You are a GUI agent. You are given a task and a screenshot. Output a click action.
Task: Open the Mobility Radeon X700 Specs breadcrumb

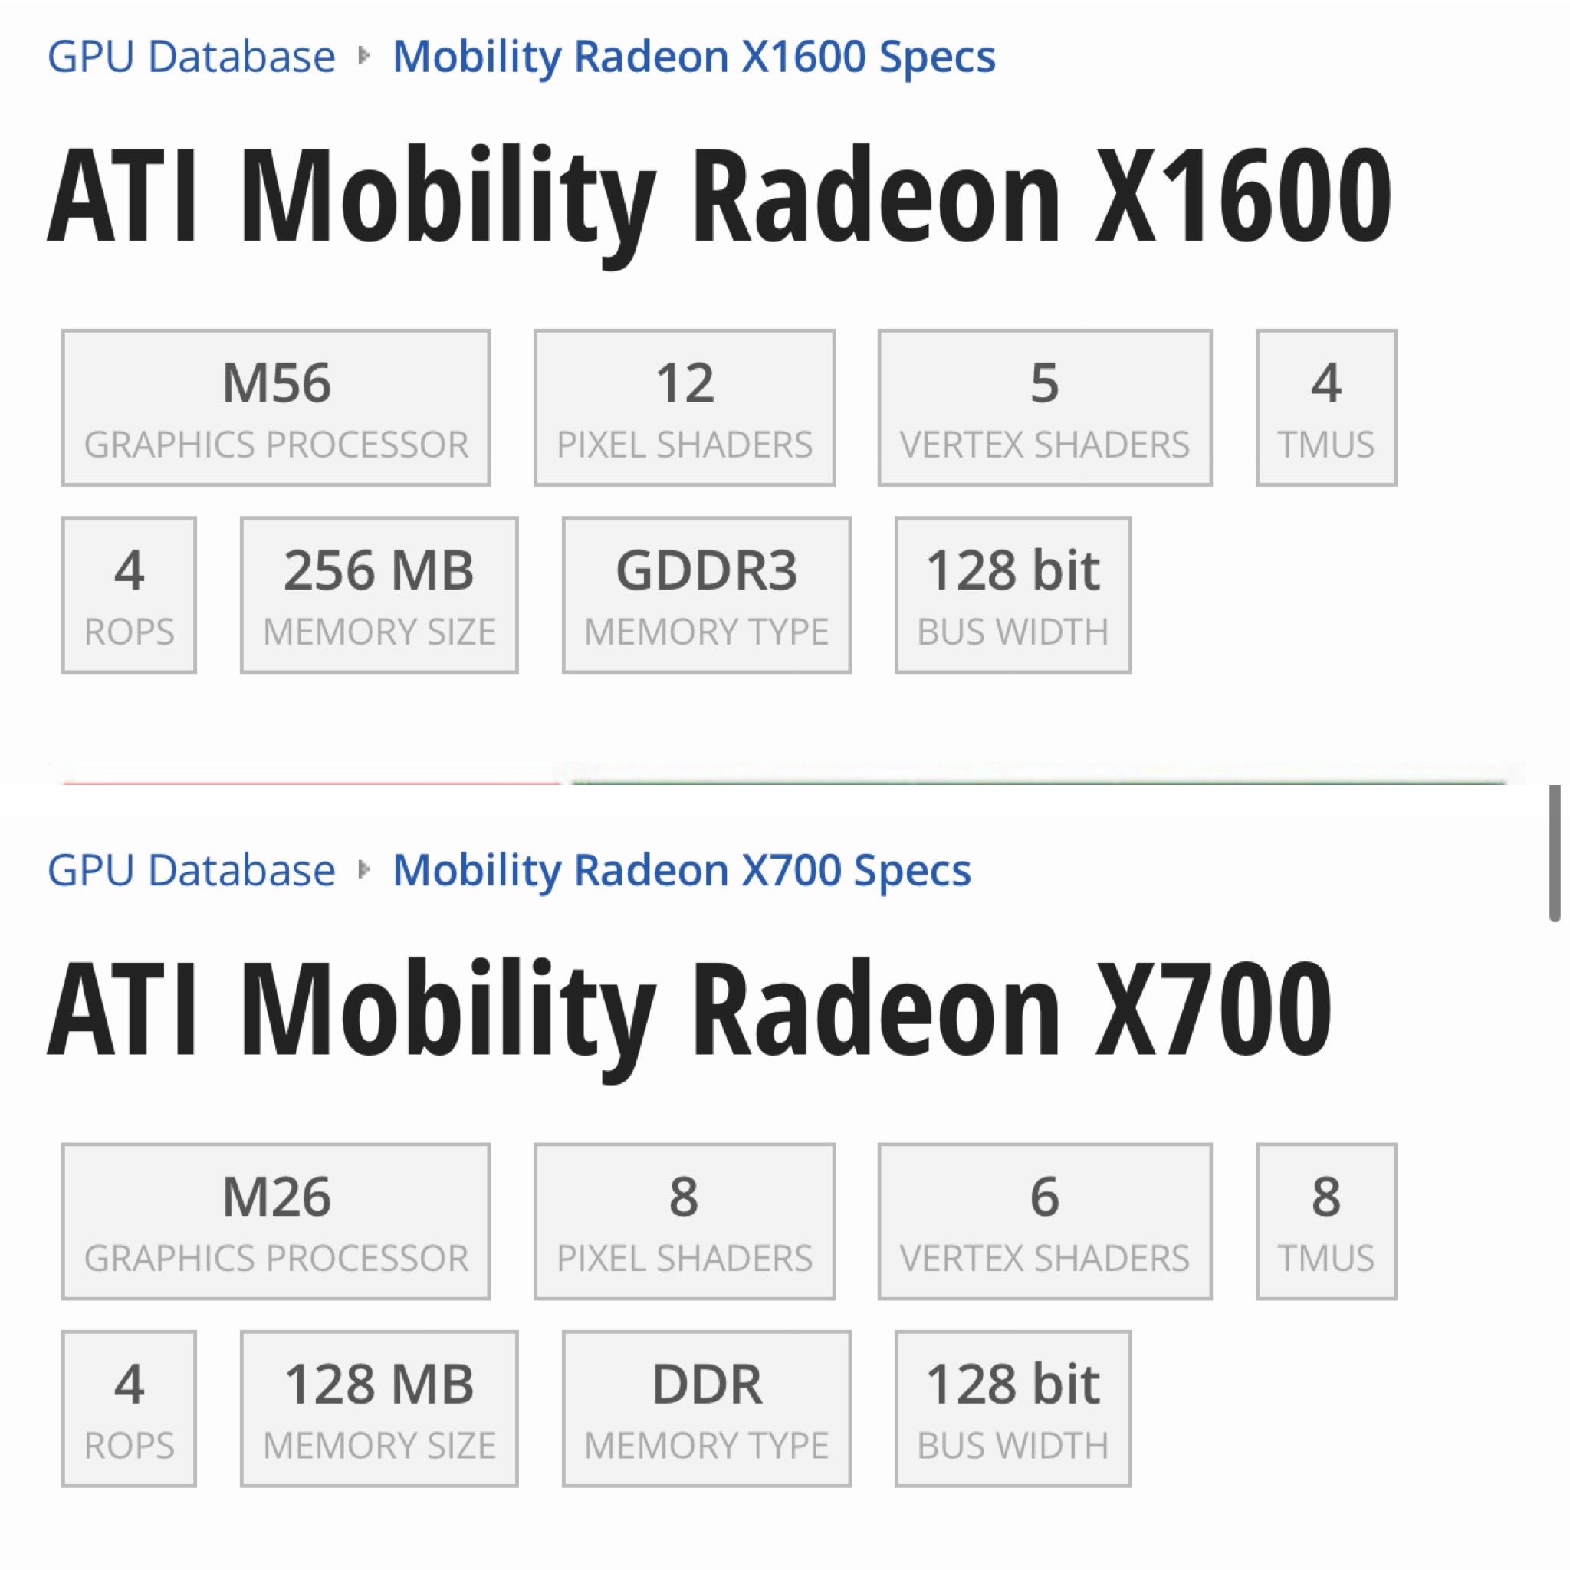tap(681, 870)
